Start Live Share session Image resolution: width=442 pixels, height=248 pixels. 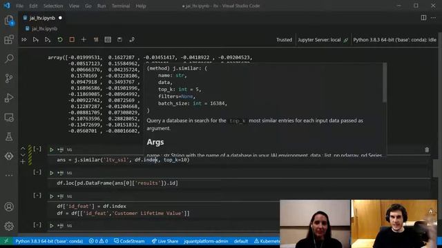point(164,241)
